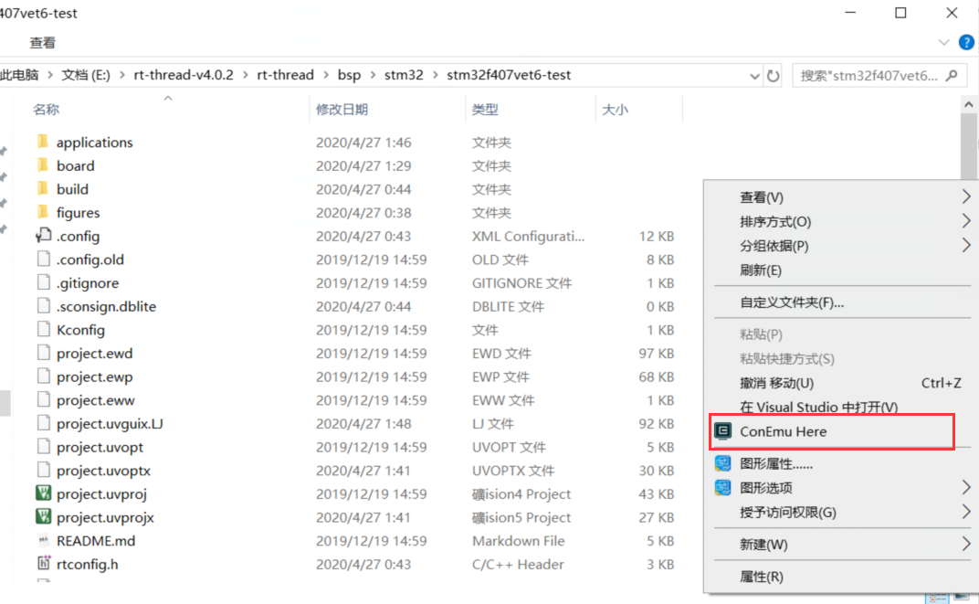Screen dimensions: 979x604
Task: Click the vertical scrollbar of the file list
Action: click(969, 146)
